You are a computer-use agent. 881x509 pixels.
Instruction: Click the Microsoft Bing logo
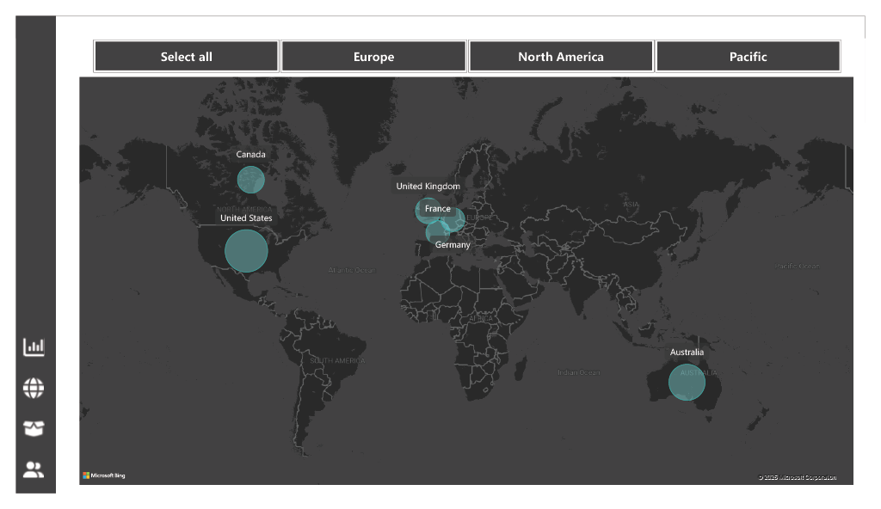104,475
